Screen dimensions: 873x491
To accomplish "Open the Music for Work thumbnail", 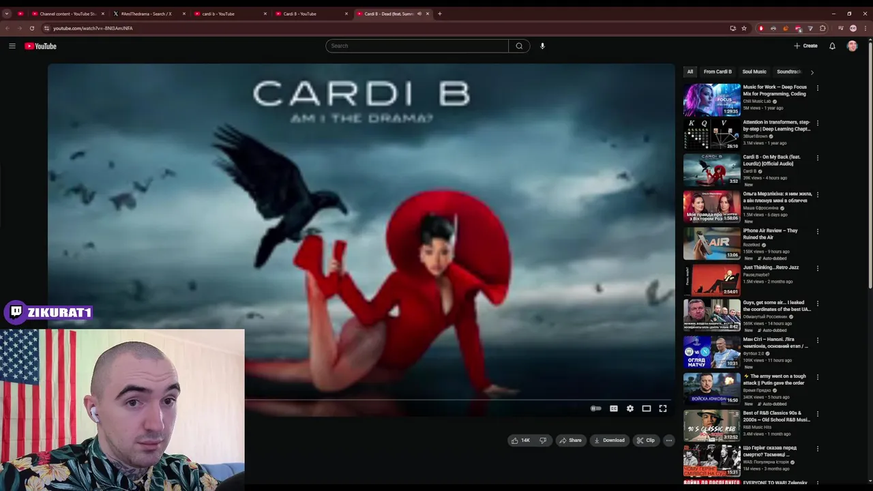I will tap(712, 100).
